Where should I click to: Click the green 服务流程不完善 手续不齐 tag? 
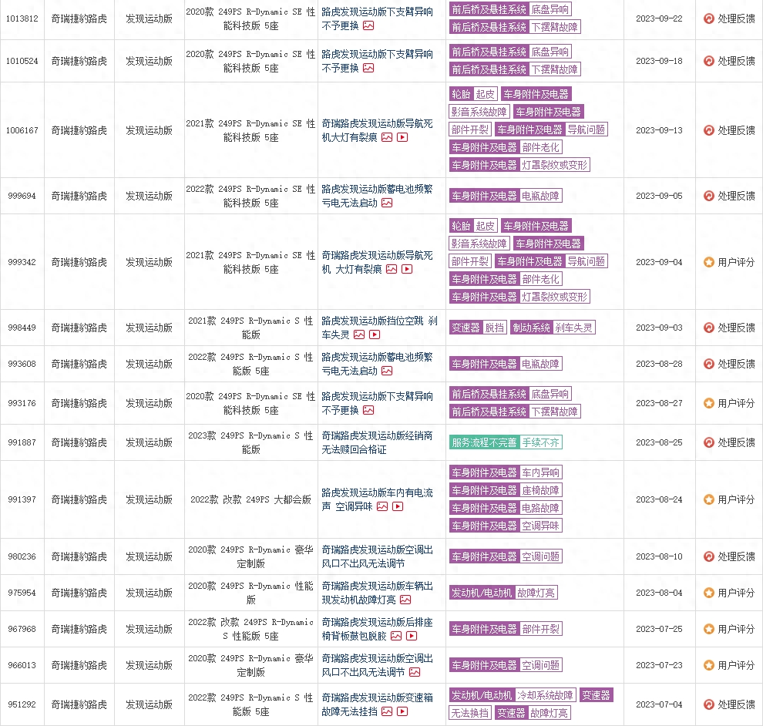click(506, 442)
